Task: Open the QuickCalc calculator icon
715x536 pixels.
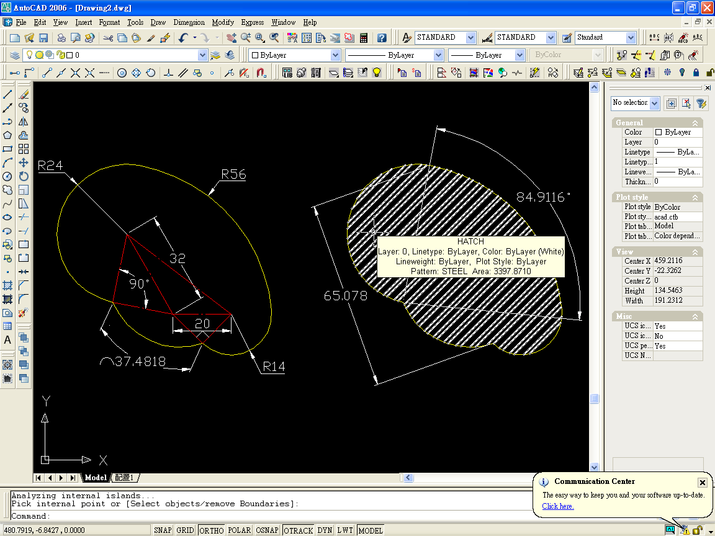Action: (364, 38)
